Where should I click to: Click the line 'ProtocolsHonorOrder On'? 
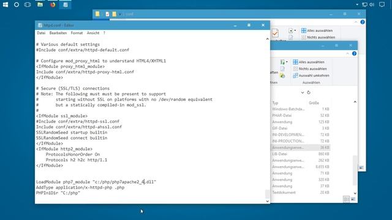[73, 155]
